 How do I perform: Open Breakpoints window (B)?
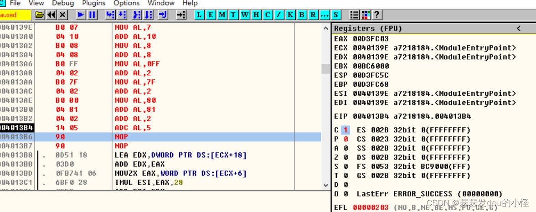(302, 15)
